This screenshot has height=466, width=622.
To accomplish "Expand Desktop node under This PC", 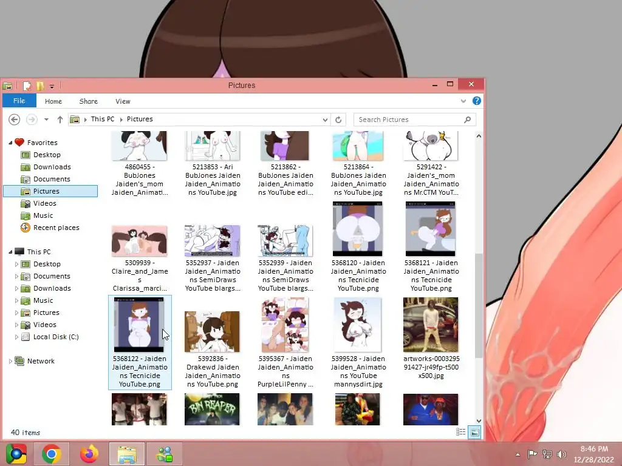I will pyautogui.click(x=16, y=265).
